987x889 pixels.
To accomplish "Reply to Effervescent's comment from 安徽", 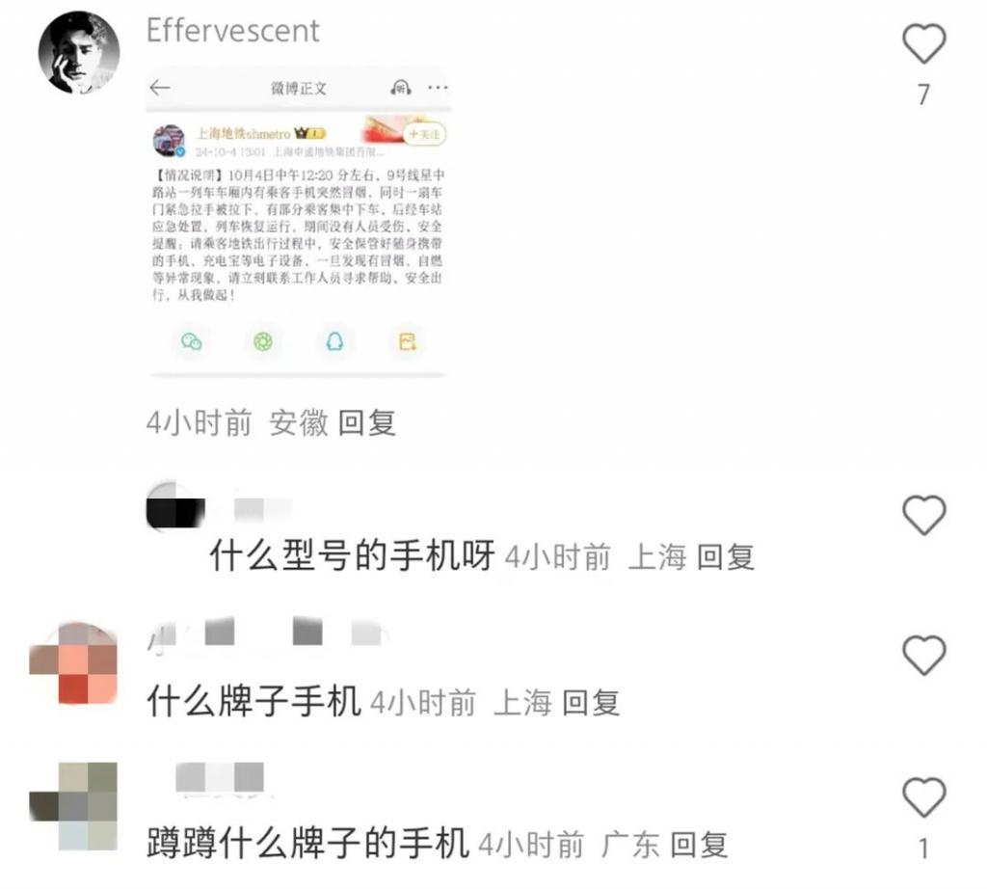I will [x=367, y=422].
